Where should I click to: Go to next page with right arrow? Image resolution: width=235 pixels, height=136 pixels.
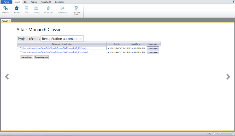coord(228,77)
